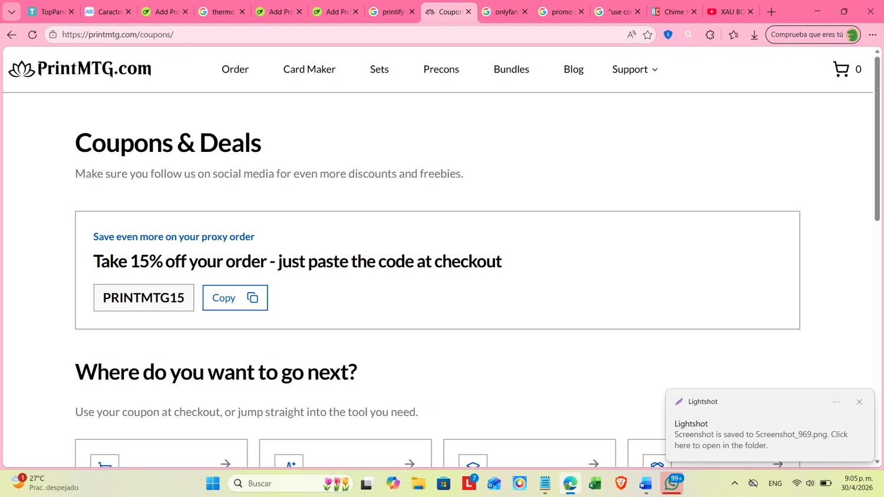Open the Lightshot saved screenshot notification
Viewport: 884px width, 497px height.
coord(770,435)
